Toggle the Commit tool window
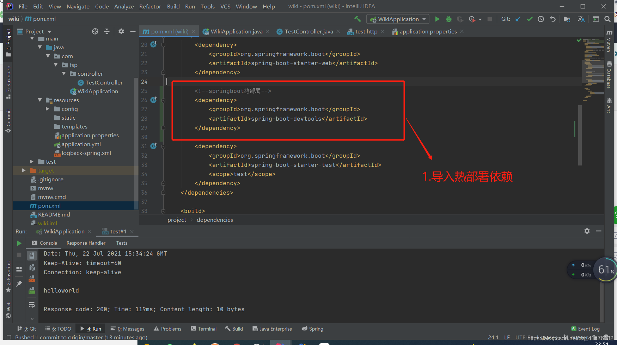This screenshot has height=345, width=617. 8,121
